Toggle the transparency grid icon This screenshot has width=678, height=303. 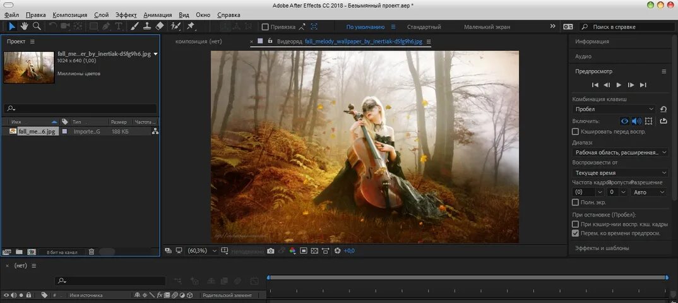point(314,250)
